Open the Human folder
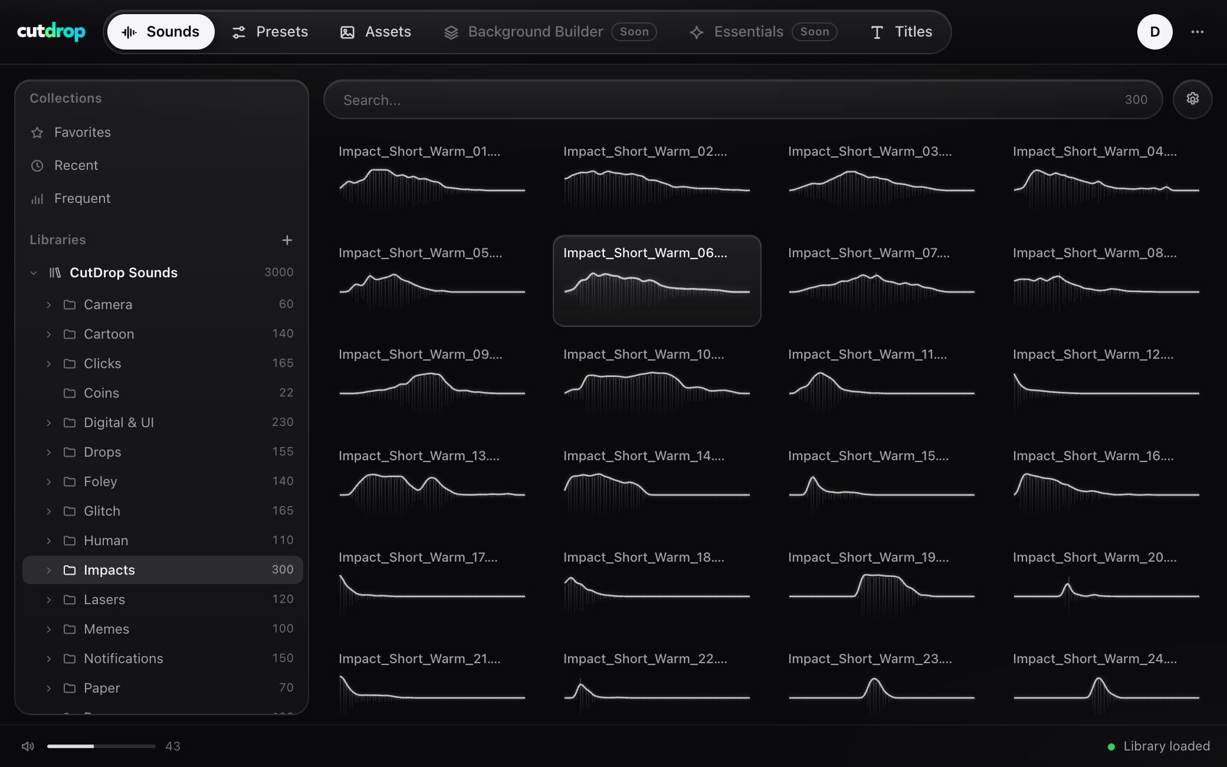Viewport: 1227px width, 767px height. [x=162, y=540]
